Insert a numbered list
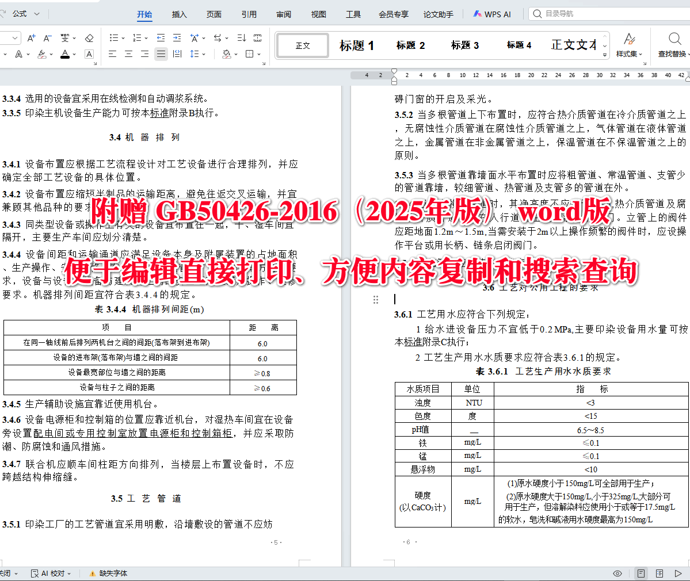 click(x=137, y=39)
